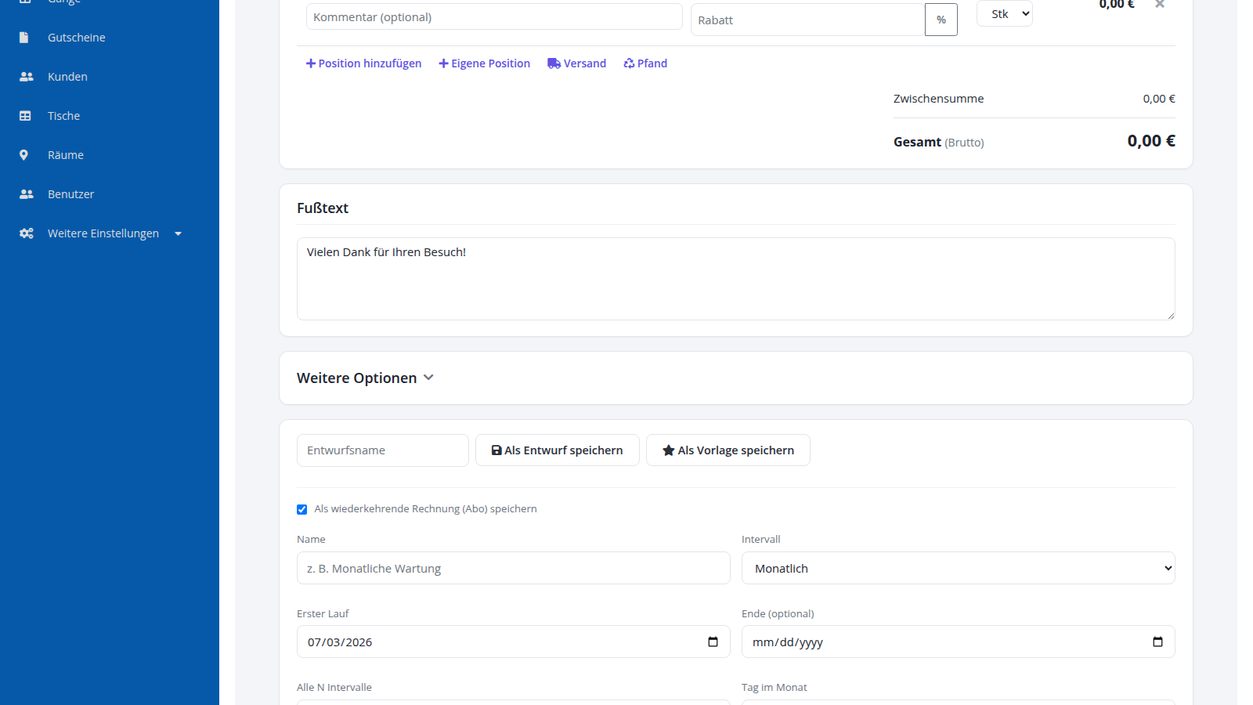Click the Räume location pin icon
The width and height of the screenshot is (1253, 705).
click(x=23, y=155)
